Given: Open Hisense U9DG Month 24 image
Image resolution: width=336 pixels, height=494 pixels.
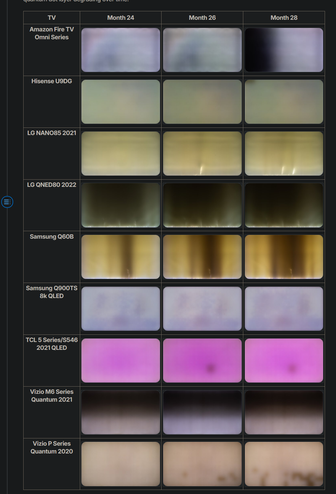Looking at the screenshot, I should 121,102.
